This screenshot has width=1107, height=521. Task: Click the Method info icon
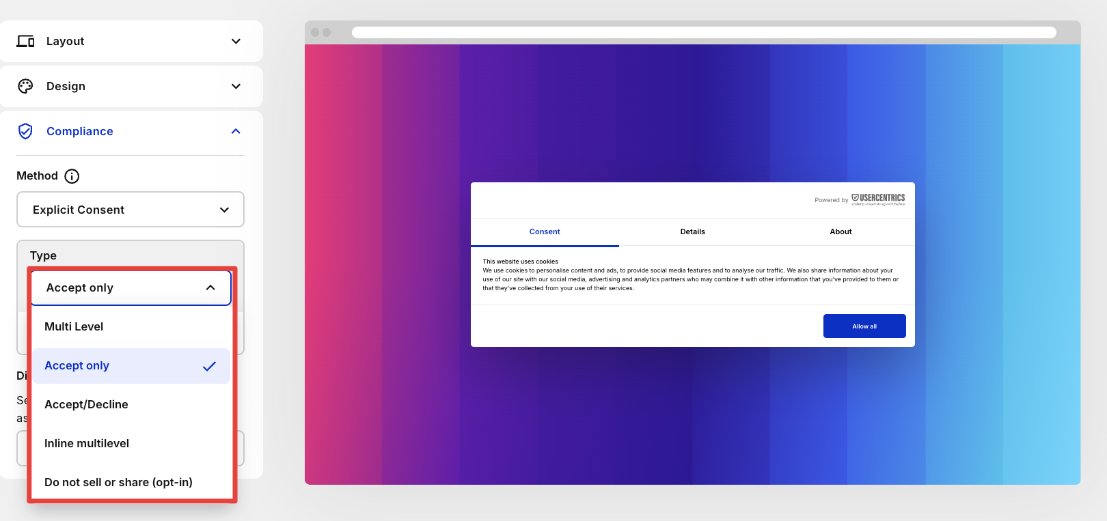pyautogui.click(x=72, y=176)
